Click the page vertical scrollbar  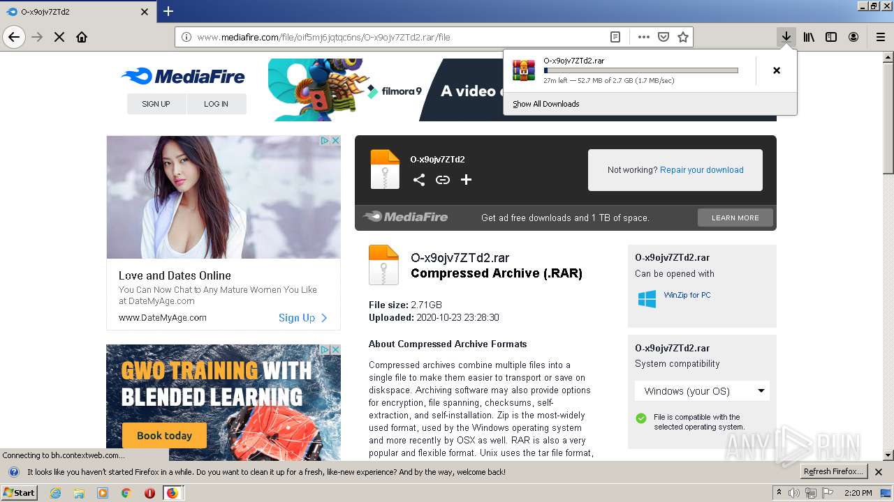888,256
